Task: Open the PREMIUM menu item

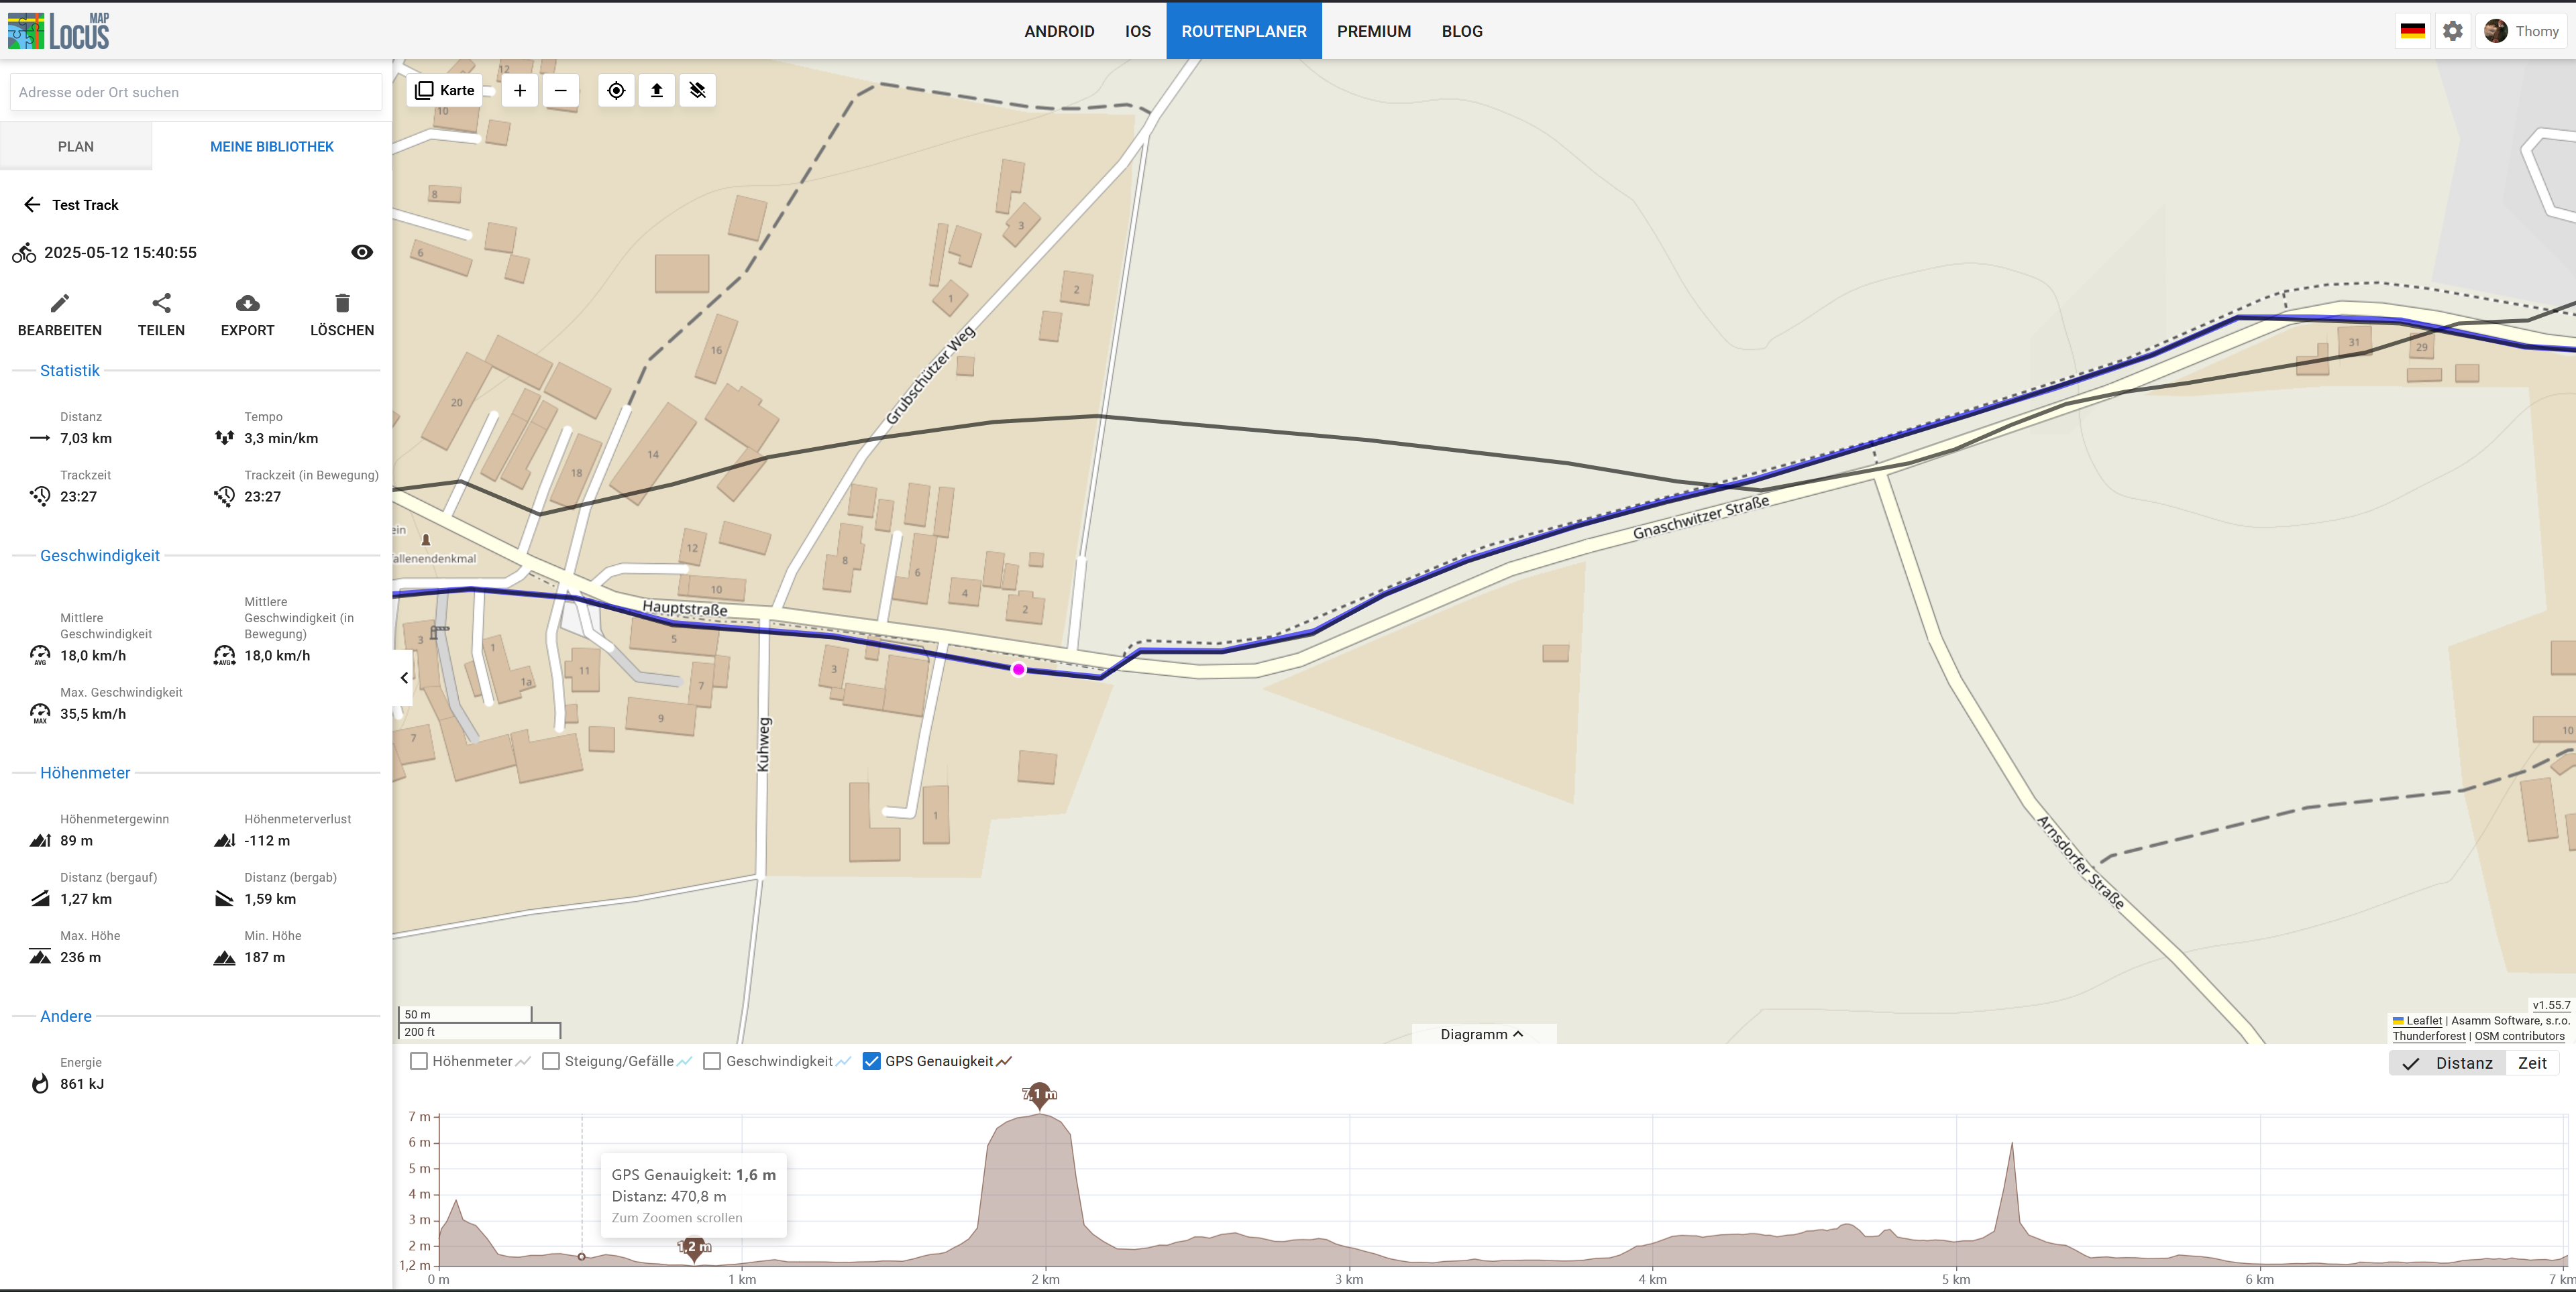Action: point(1373,32)
